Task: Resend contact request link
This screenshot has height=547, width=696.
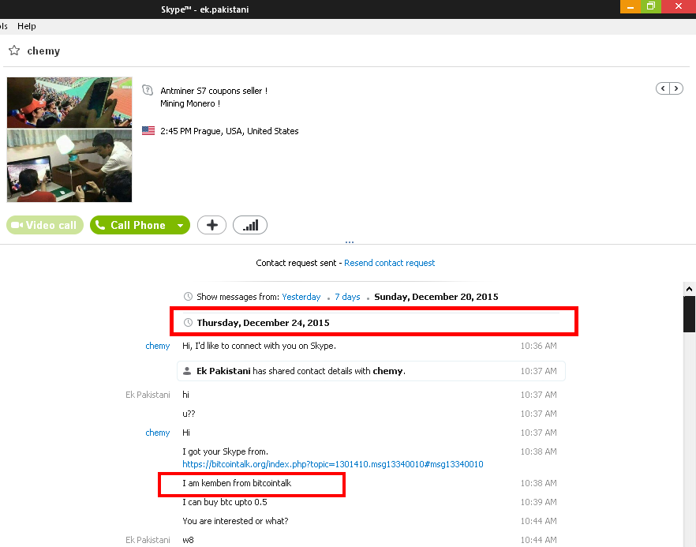Action: 389,263
